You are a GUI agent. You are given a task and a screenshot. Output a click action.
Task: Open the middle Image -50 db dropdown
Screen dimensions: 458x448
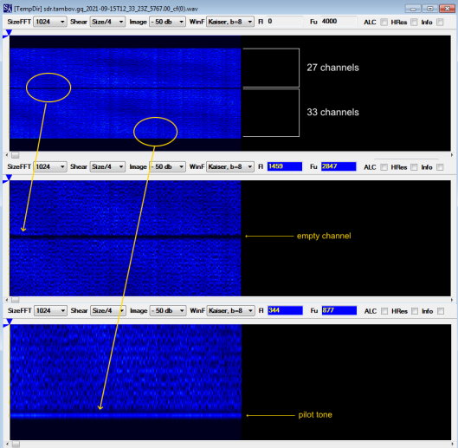coord(167,166)
